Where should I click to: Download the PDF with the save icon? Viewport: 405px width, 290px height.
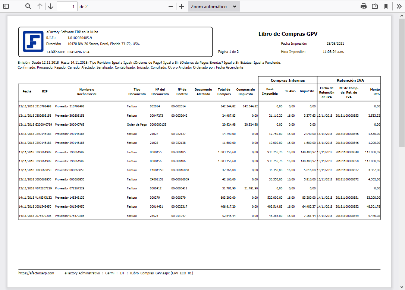[x=375, y=6]
